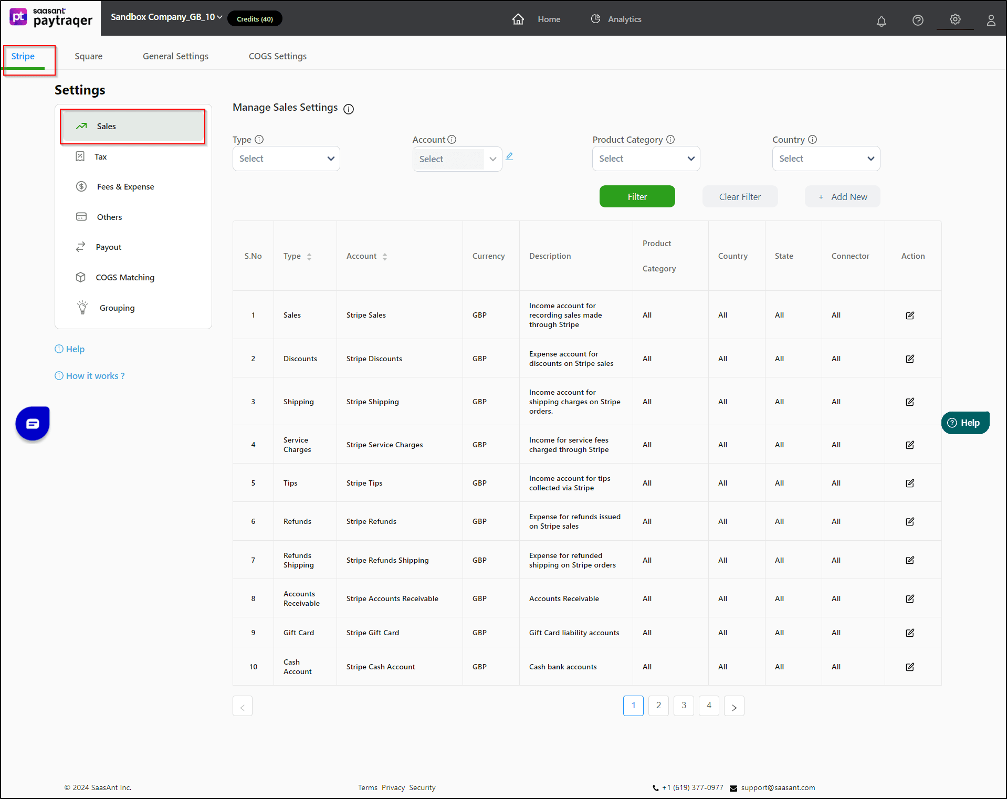Open the Analytics chart icon
The height and width of the screenshot is (799, 1007).
[595, 19]
